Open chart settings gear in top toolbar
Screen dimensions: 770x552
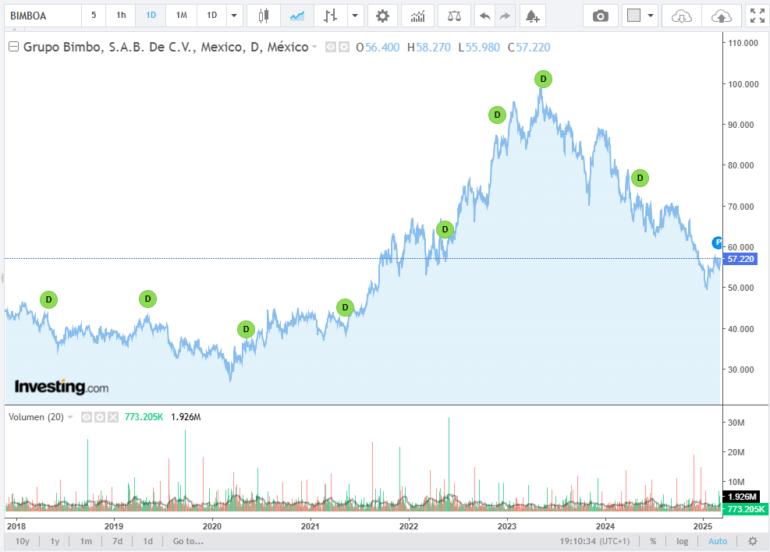382,16
